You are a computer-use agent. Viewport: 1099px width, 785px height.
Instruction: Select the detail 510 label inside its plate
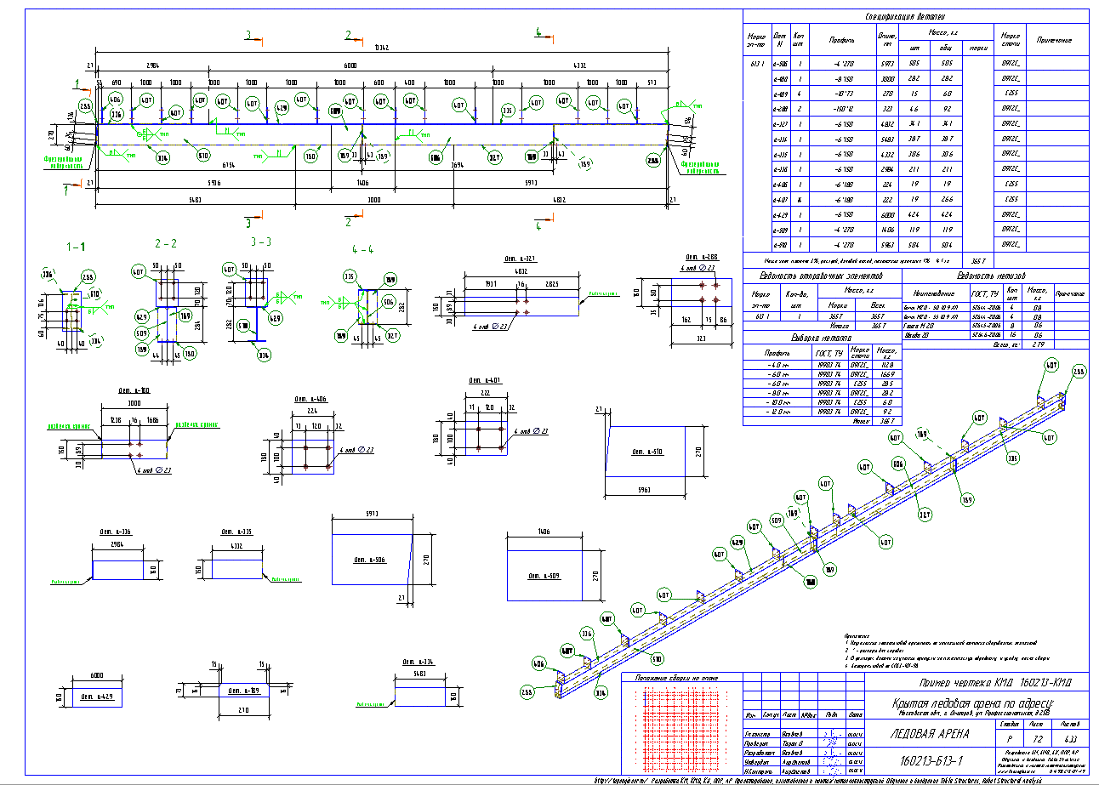pyautogui.click(x=649, y=452)
